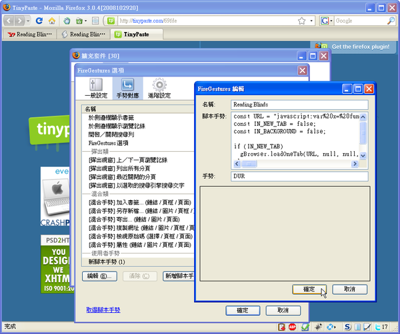Click the page document icon in the navigation toolbar
This screenshot has width=400, height=334.
coord(95,21)
